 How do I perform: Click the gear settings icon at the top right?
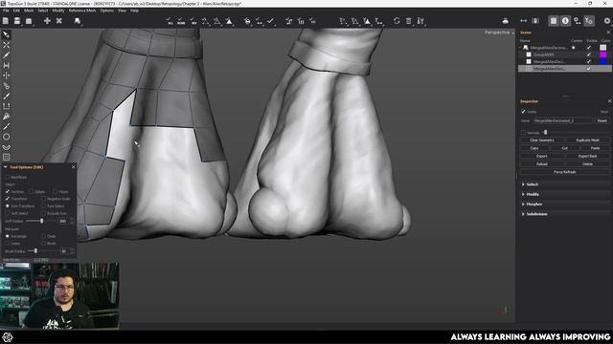[x=607, y=21]
